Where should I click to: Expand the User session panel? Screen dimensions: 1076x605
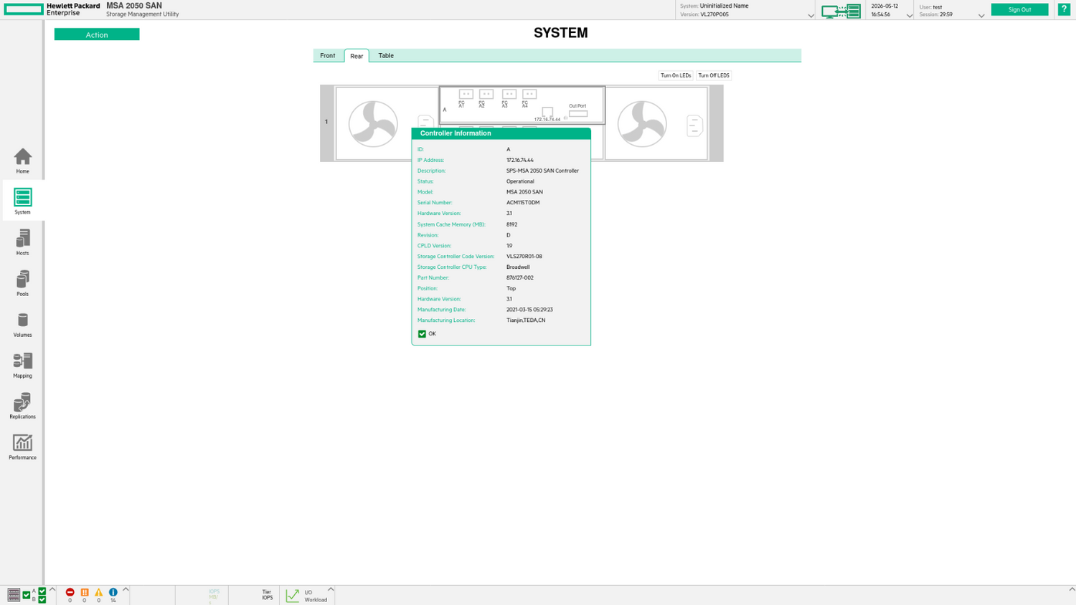point(981,16)
